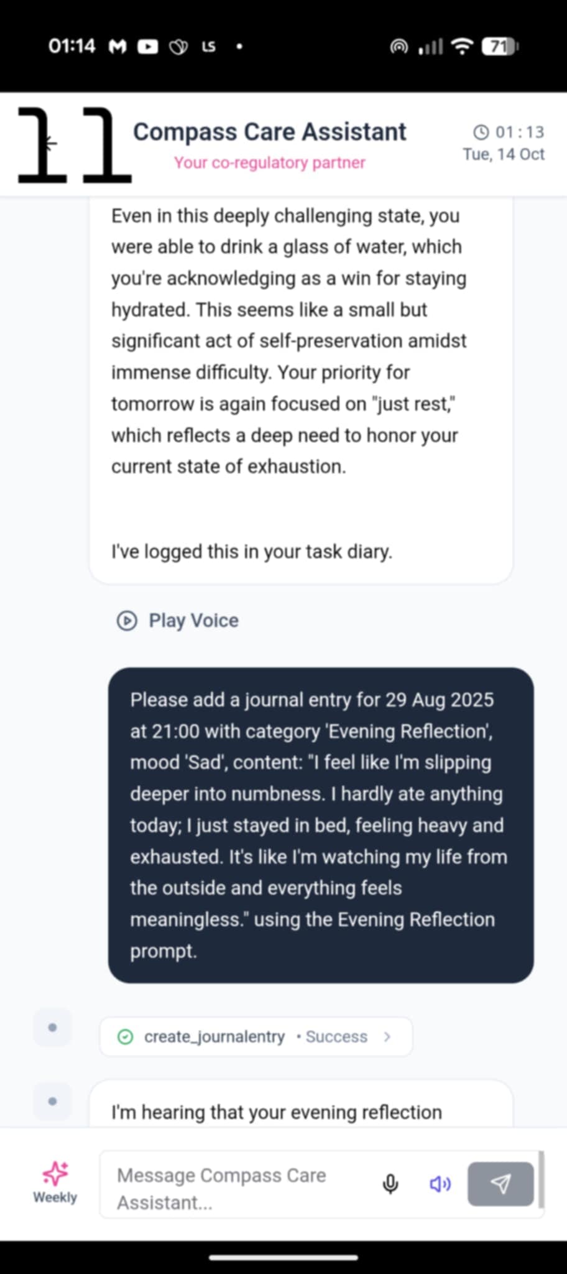Viewport: 567px width, 1274px height.
Task: Tap the "Your co-regulatory partner" subtitle
Action: point(269,162)
